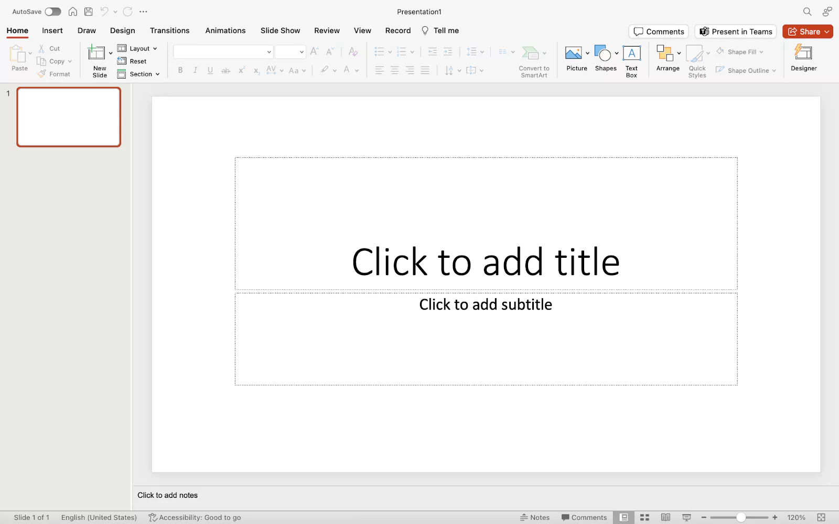
Task: Open the Insert ribbon tab
Action: (x=52, y=30)
